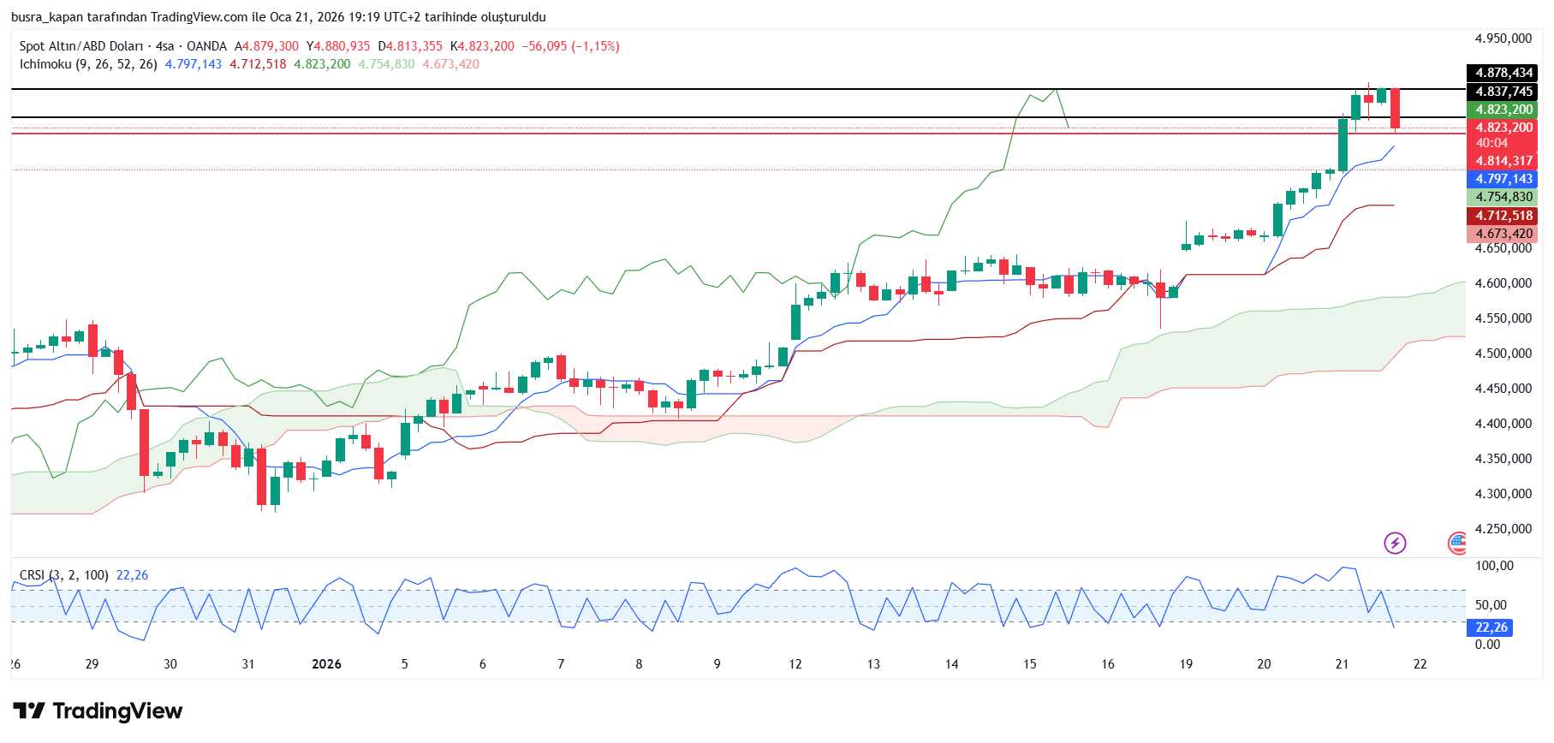Click the light green 4.754,830 axis label
This screenshot has height=743, width=1554.
1503,197
